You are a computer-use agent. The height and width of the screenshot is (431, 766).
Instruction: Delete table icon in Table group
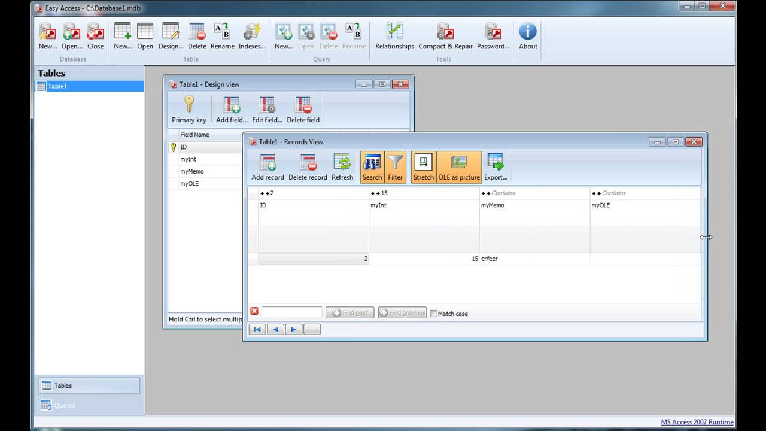point(197,37)
